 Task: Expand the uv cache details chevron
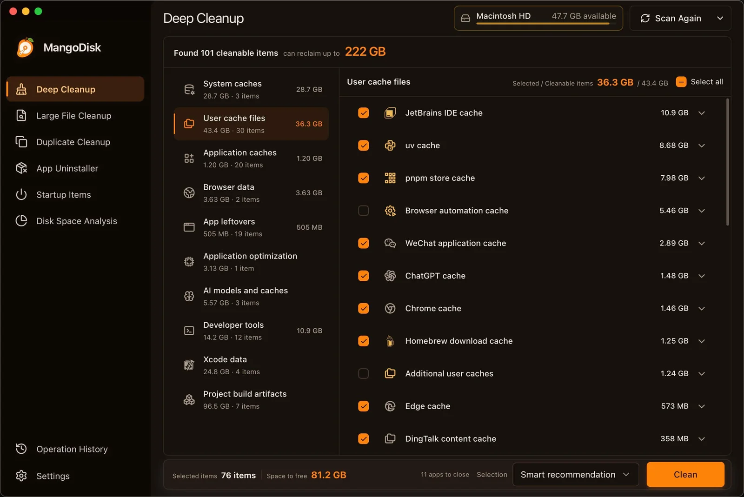pyautogui.click(x=702, y=146)
